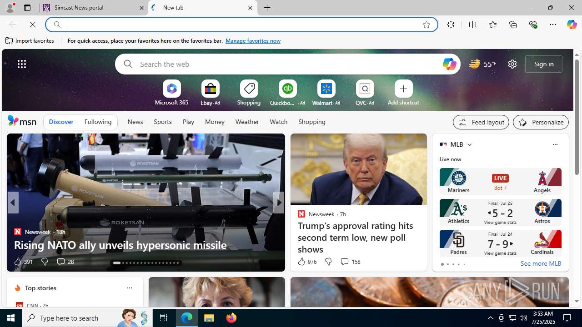Open a new browser tab

tap(267, 8)
